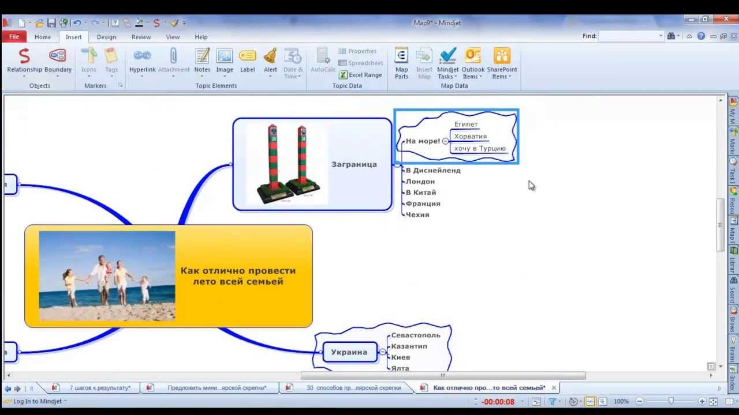Switch to the Design ribbon tab

(x=106, y=37)
